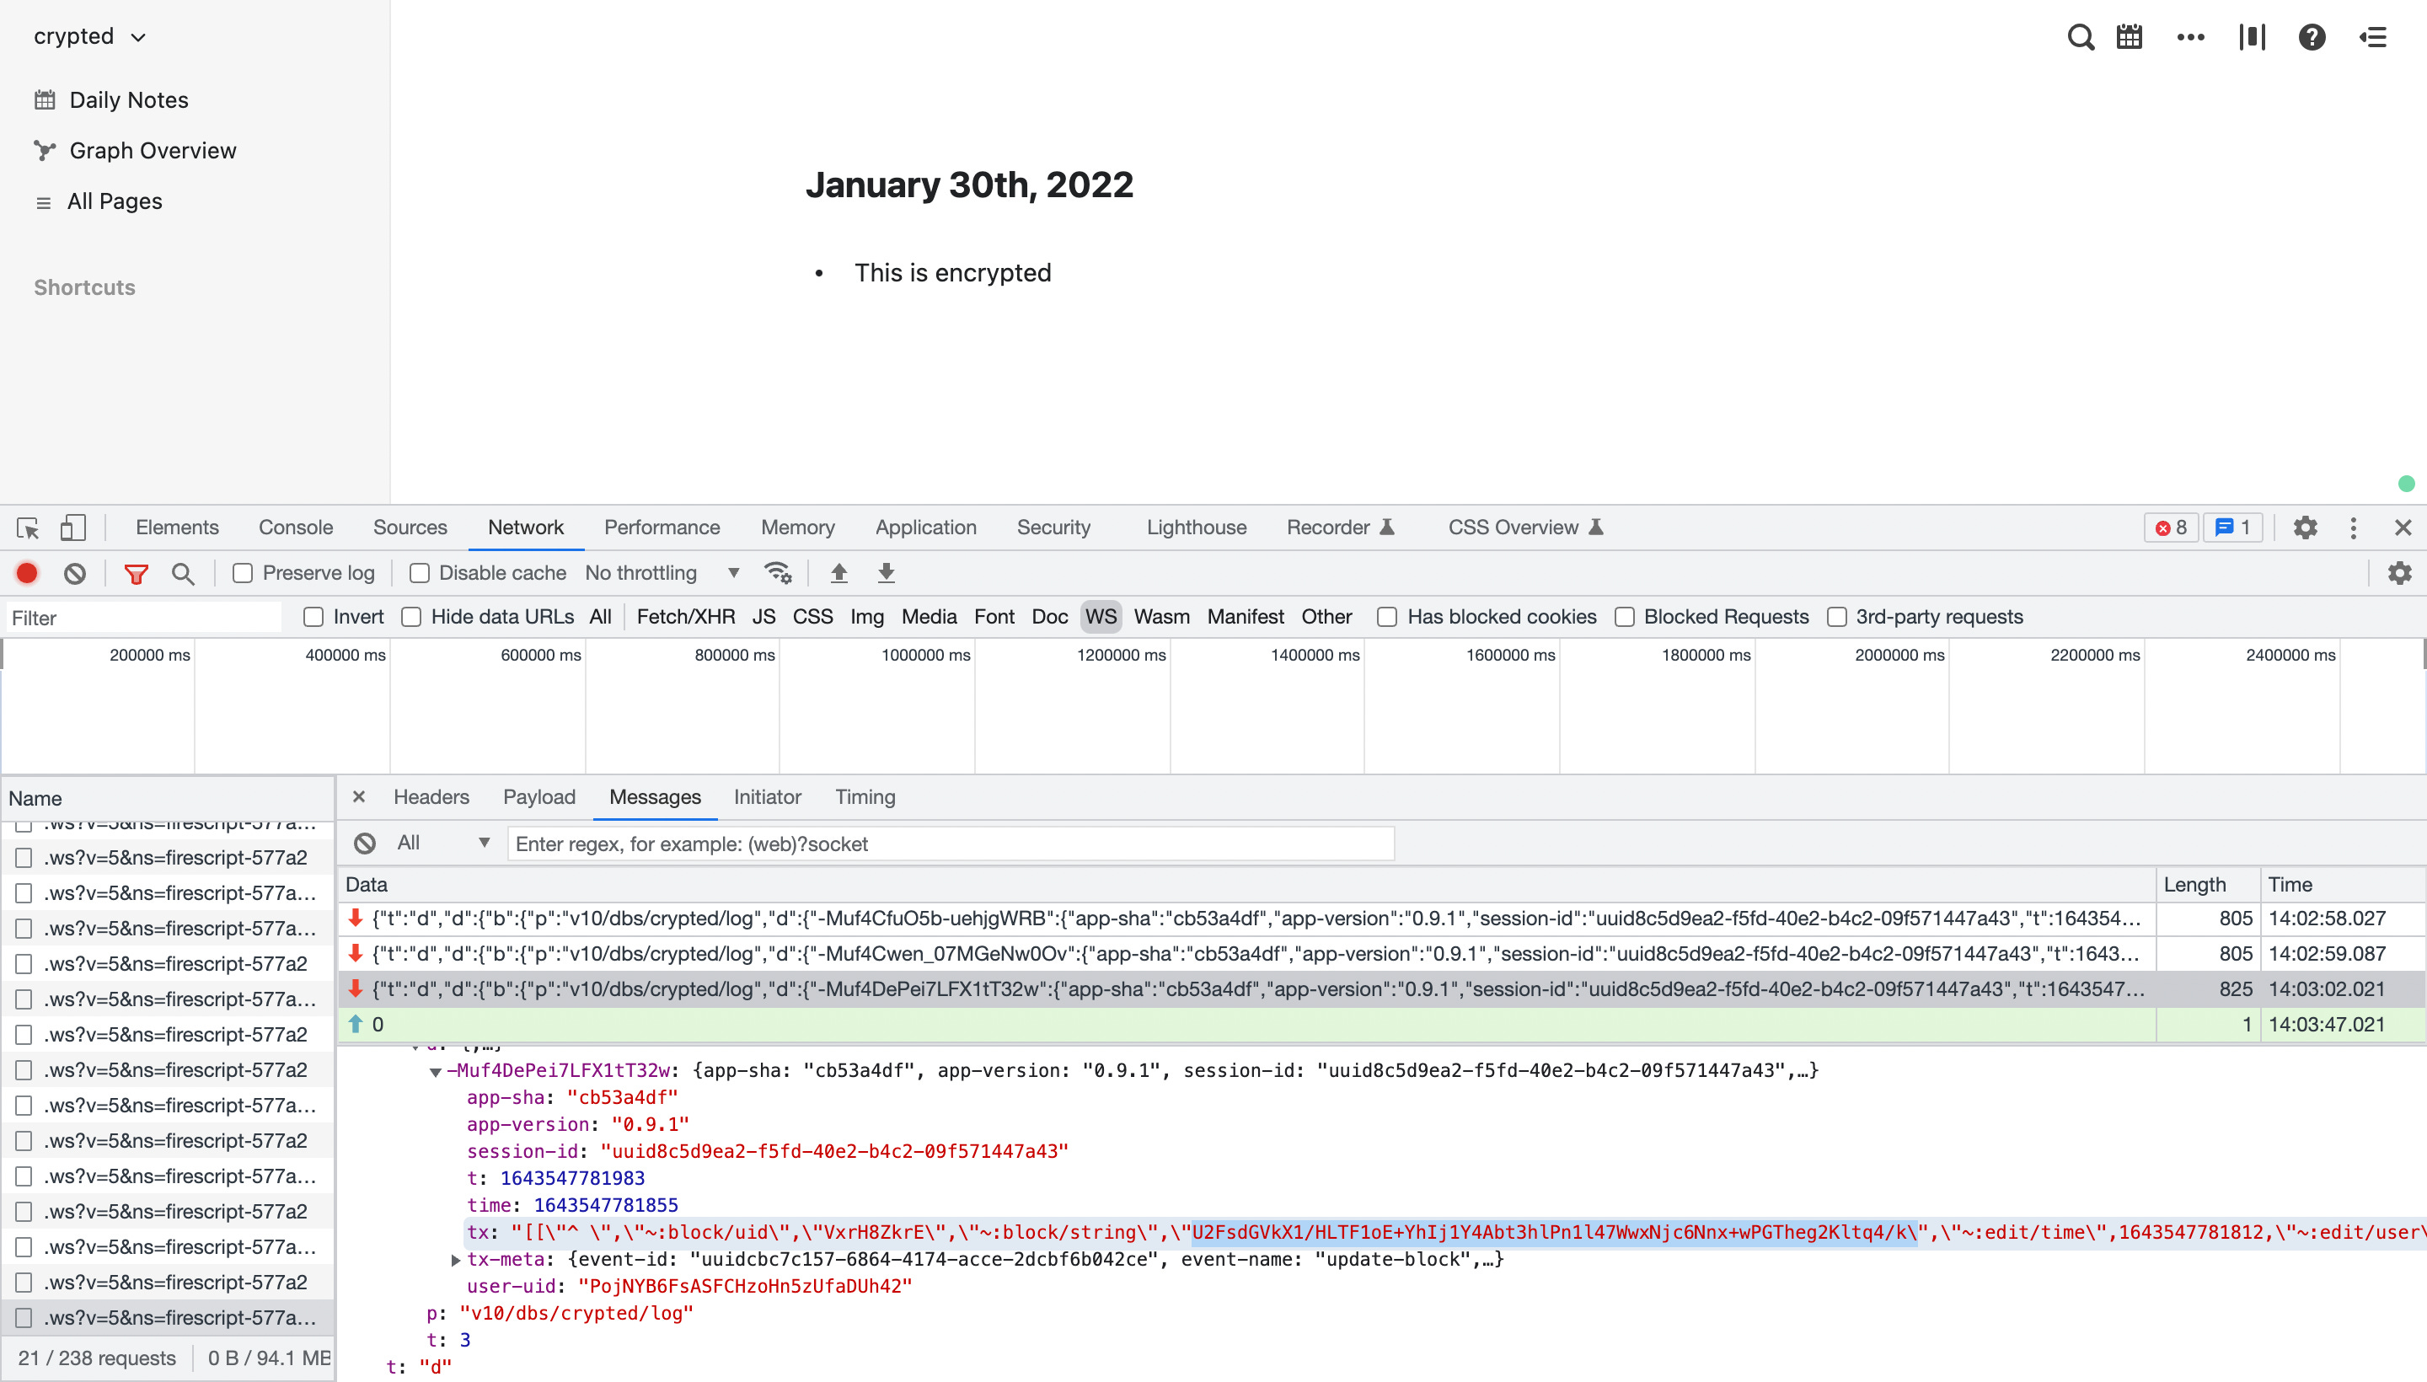This screenshot has height=1382, width=2427.
Task: Open the Headers tab of request
Action: [431, 797]
